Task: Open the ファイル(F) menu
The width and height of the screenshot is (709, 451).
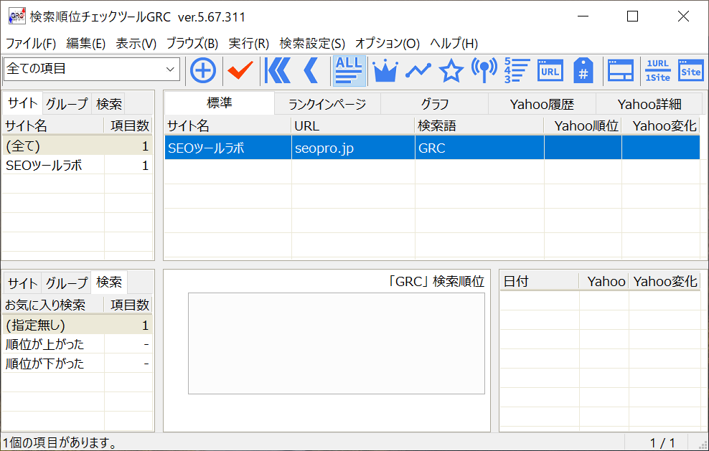Action: coord(30,44)
